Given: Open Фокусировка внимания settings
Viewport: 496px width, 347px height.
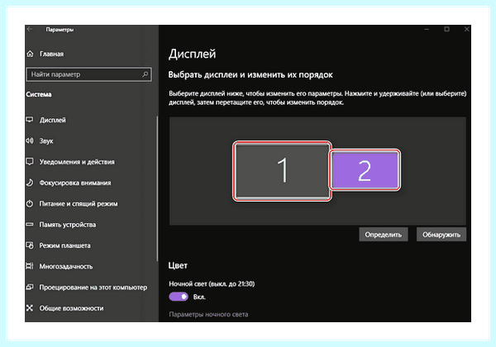Looking at the screenshot, I should coord(75,183).
